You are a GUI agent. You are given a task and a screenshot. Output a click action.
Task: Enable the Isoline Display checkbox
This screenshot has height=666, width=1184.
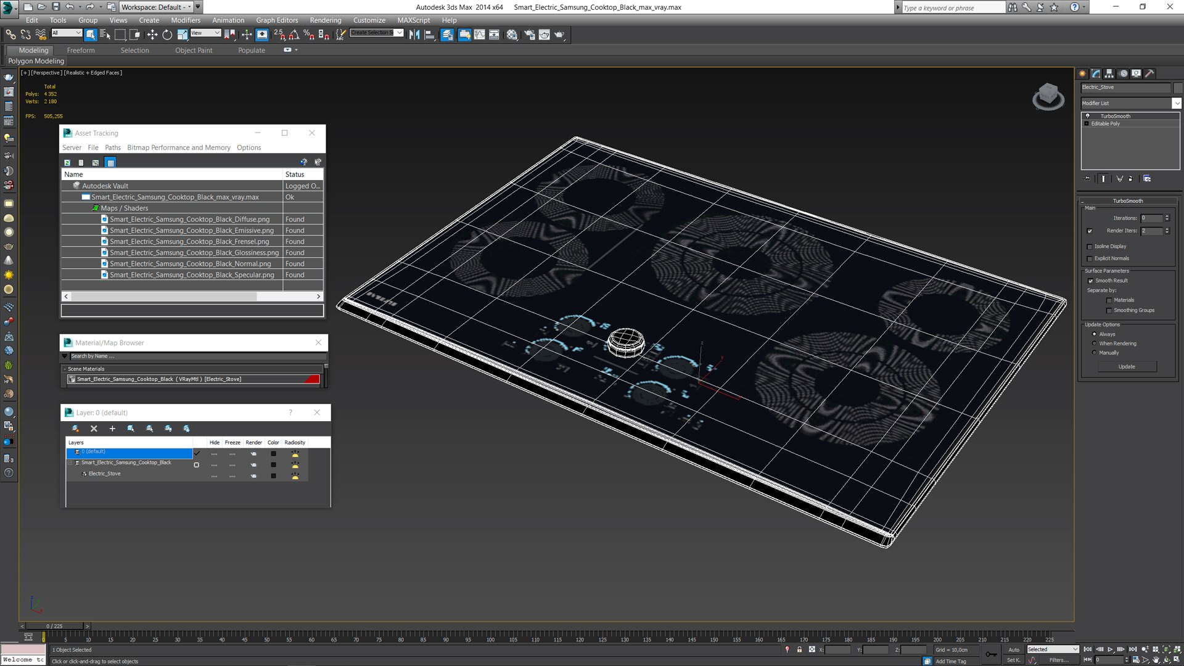1090,247
